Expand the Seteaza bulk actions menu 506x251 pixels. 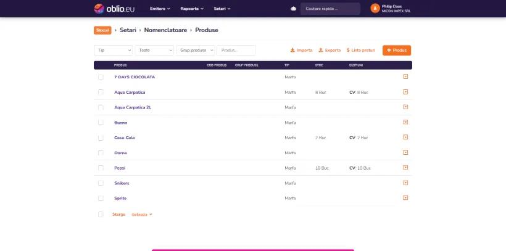click(x=142, y=215)
